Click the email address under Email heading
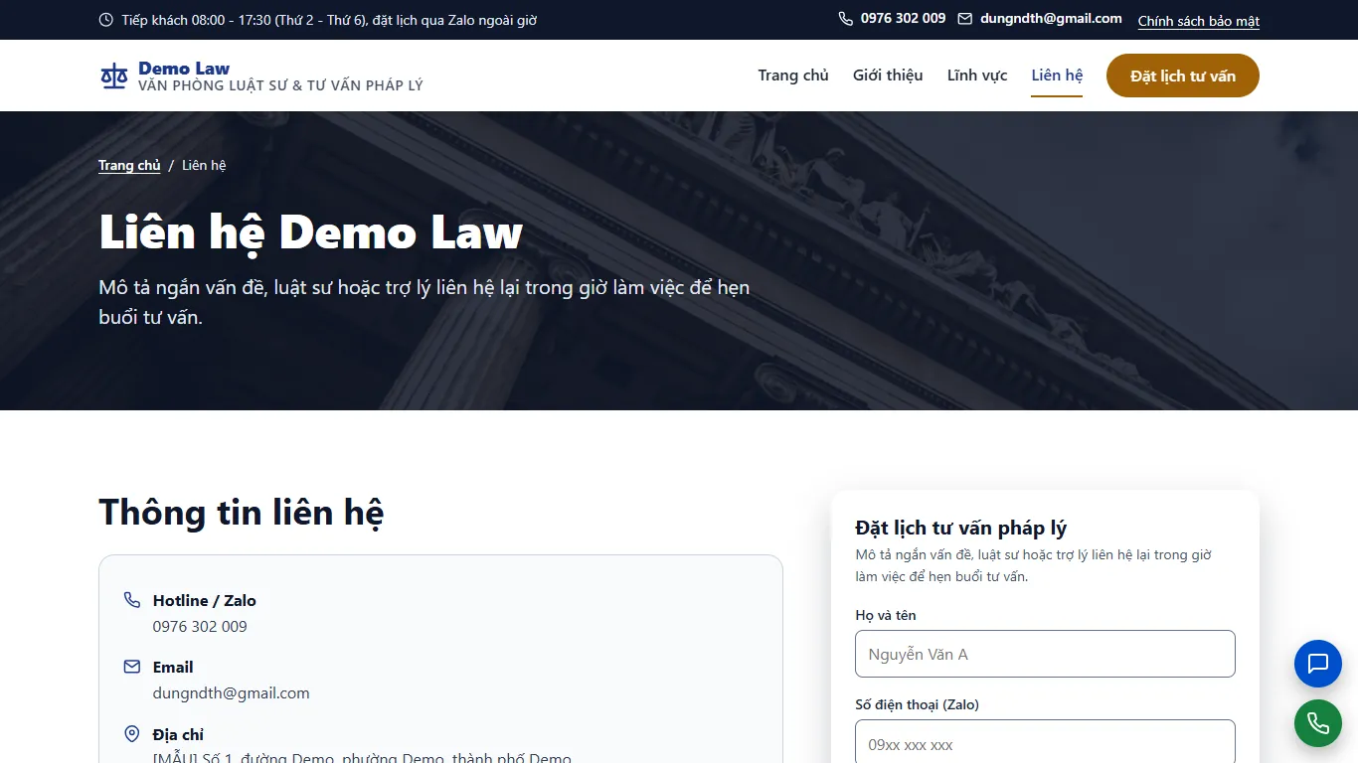The width and height of the screenshot is (1358, 763). (231, 693)
